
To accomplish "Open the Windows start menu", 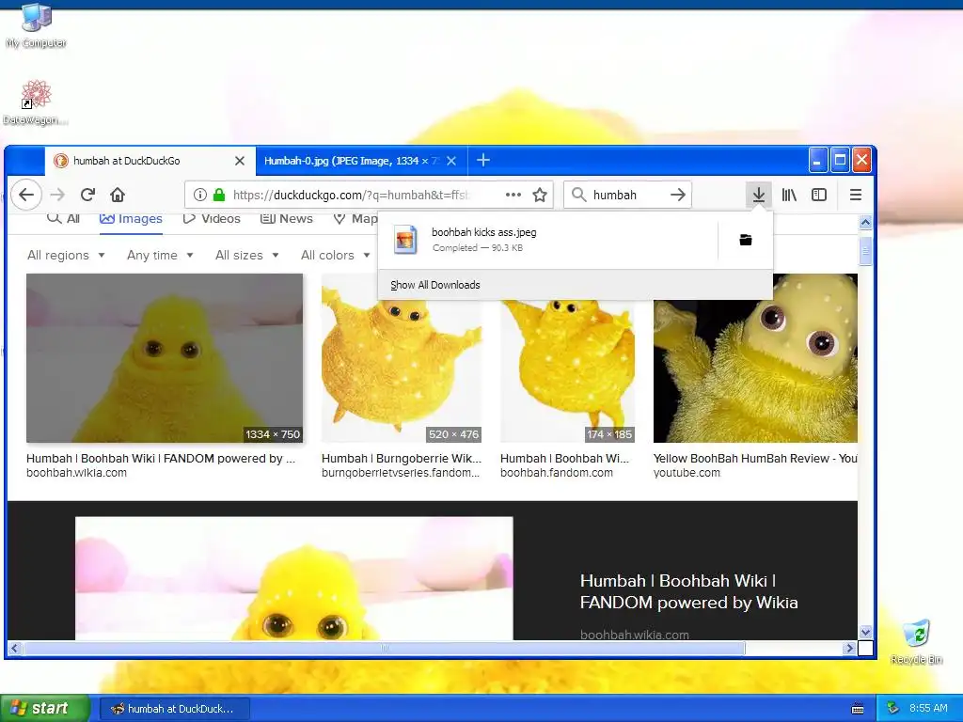I will pyautogui.click(x=44, y=709).
